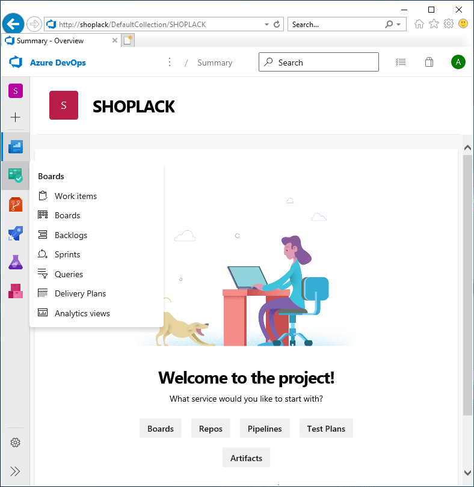The width and height of the screenshot is (474, 487).
Task: Open the address bar dropdown arrow
Action: (266, 25)
